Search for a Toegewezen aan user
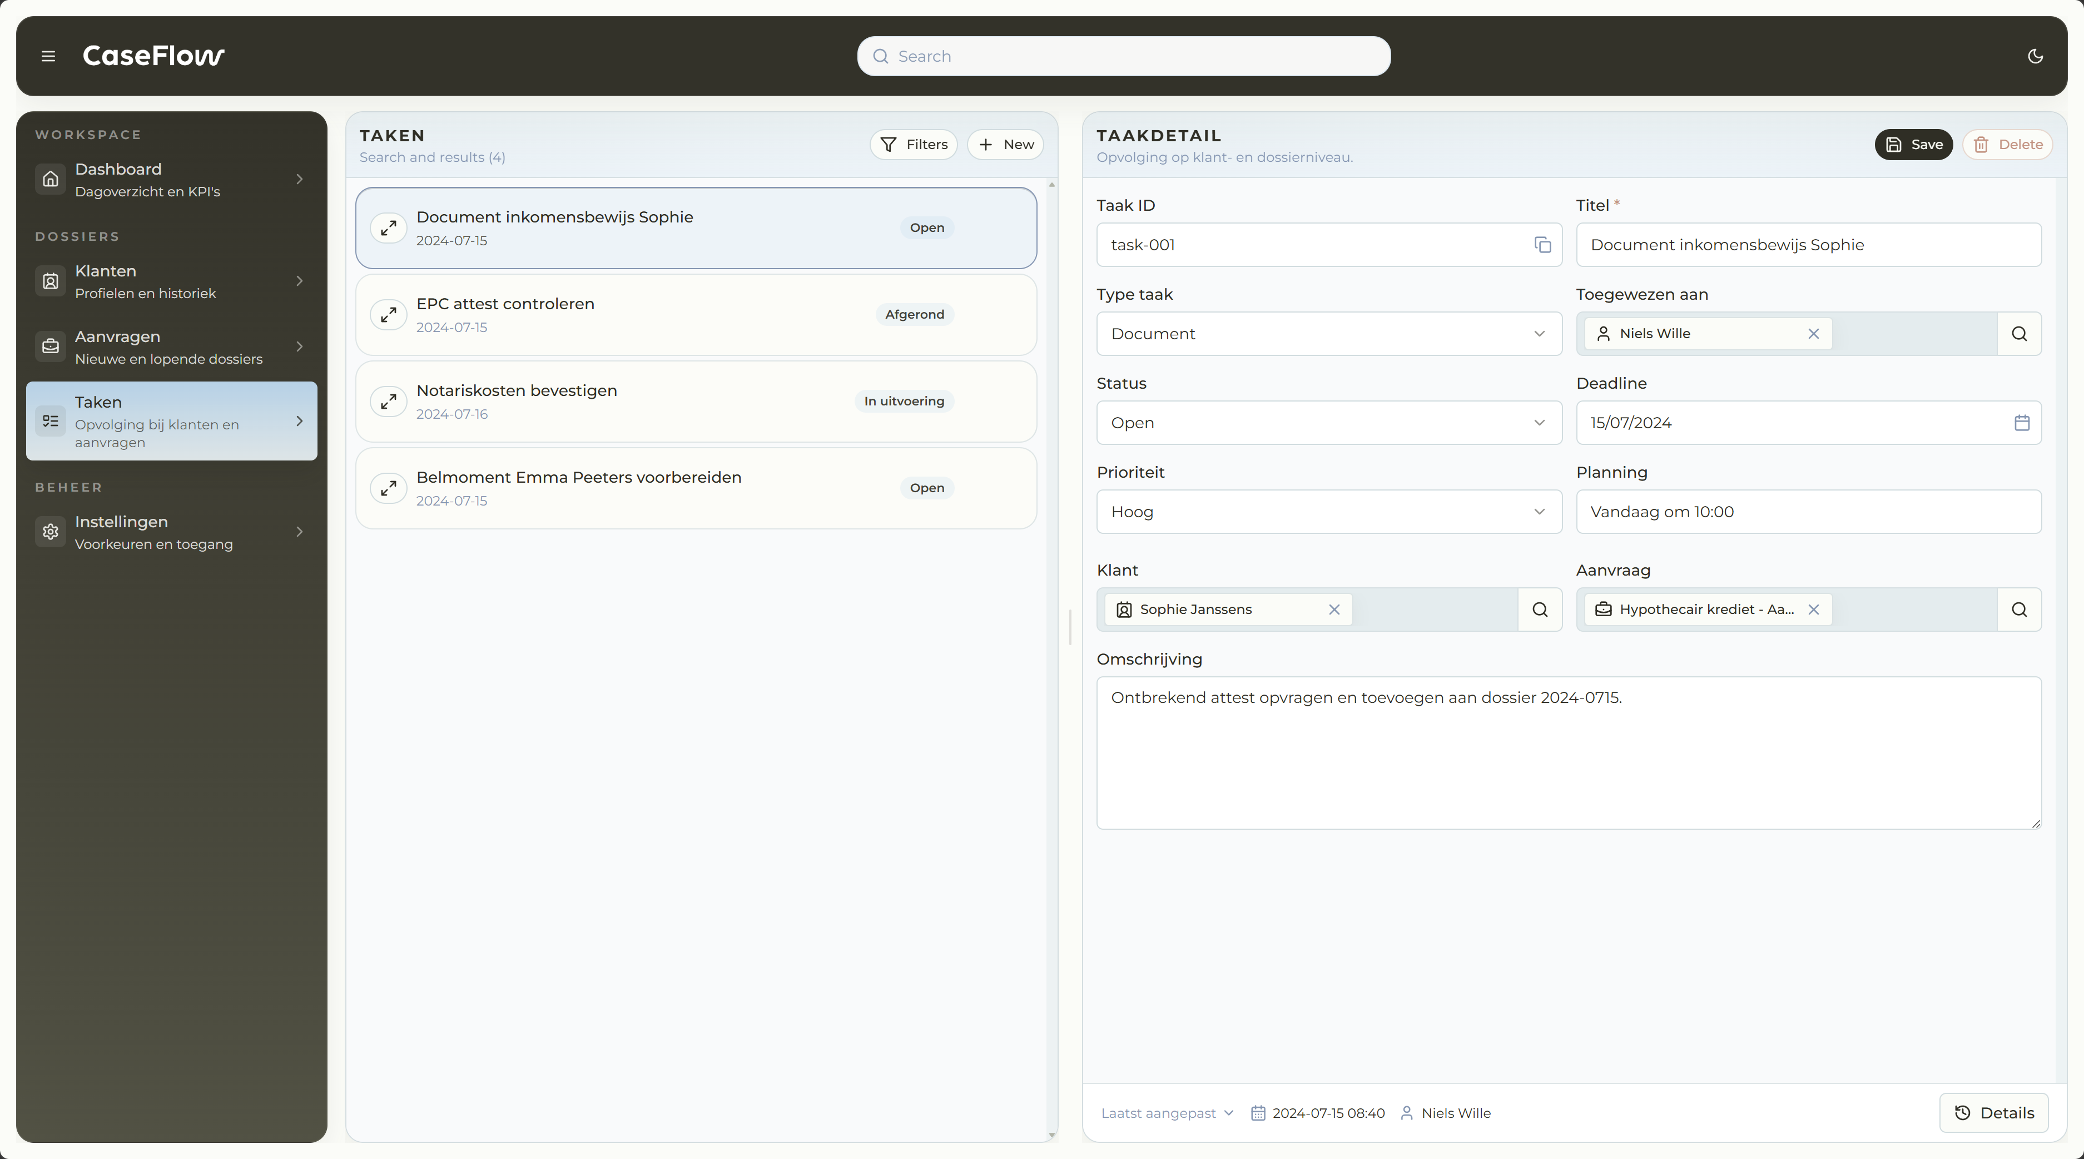 pyautogui.click(x=2018, y=334)
